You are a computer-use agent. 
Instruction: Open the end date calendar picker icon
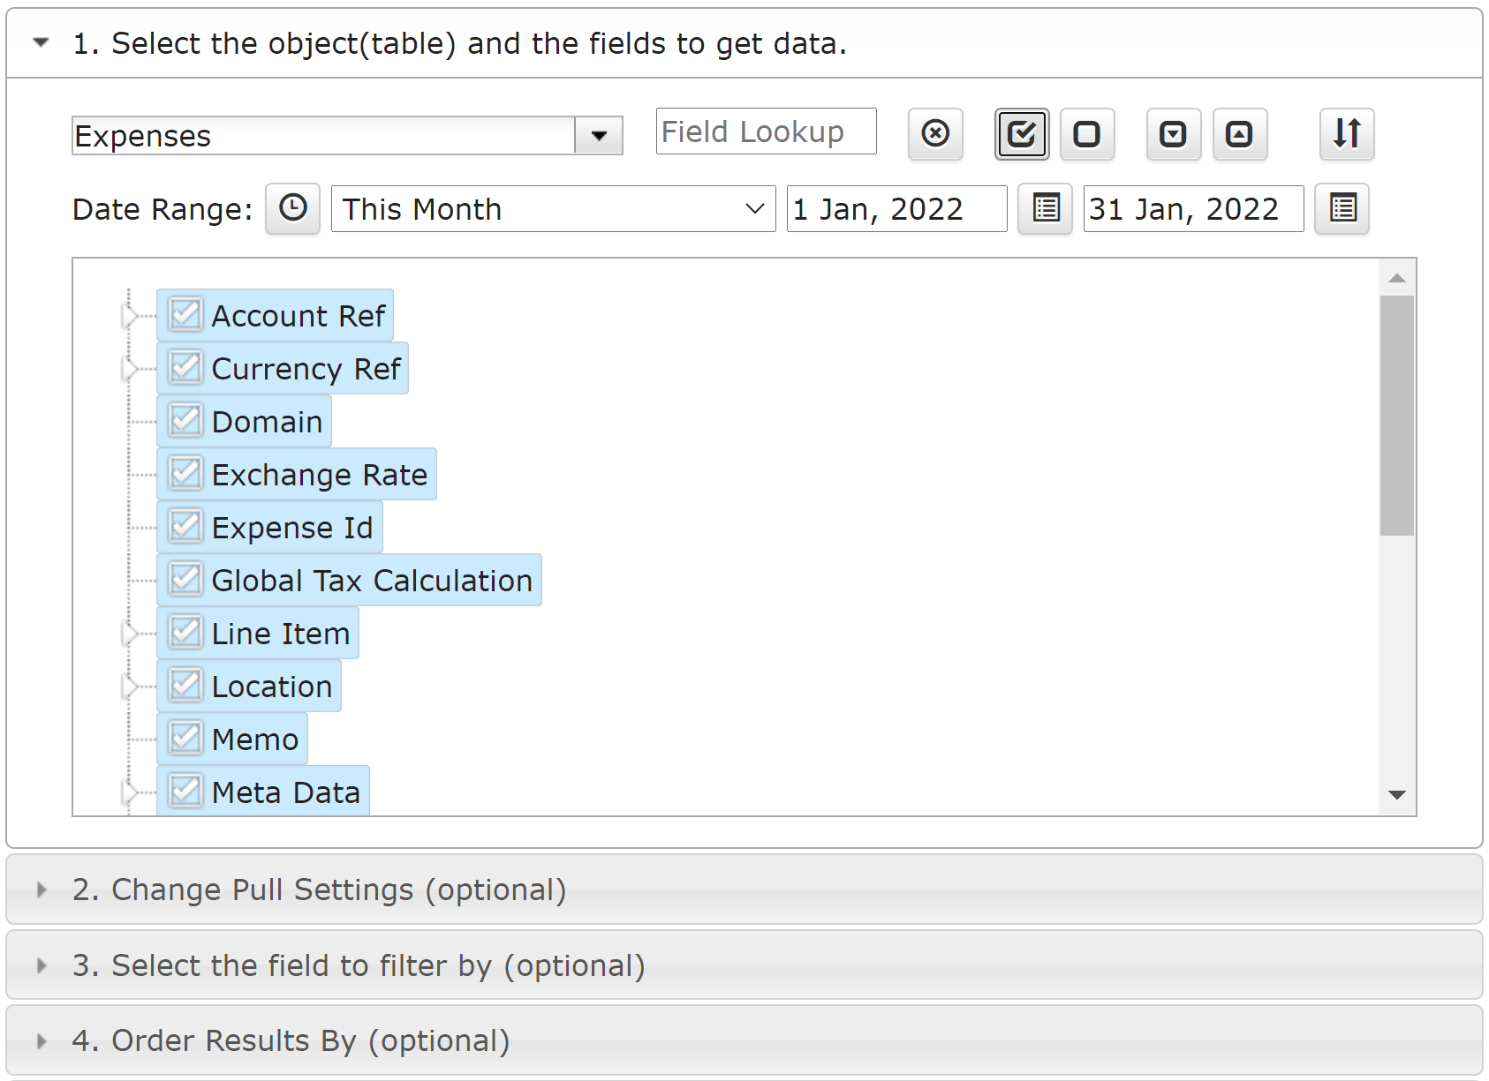(x=1342, y=209)
